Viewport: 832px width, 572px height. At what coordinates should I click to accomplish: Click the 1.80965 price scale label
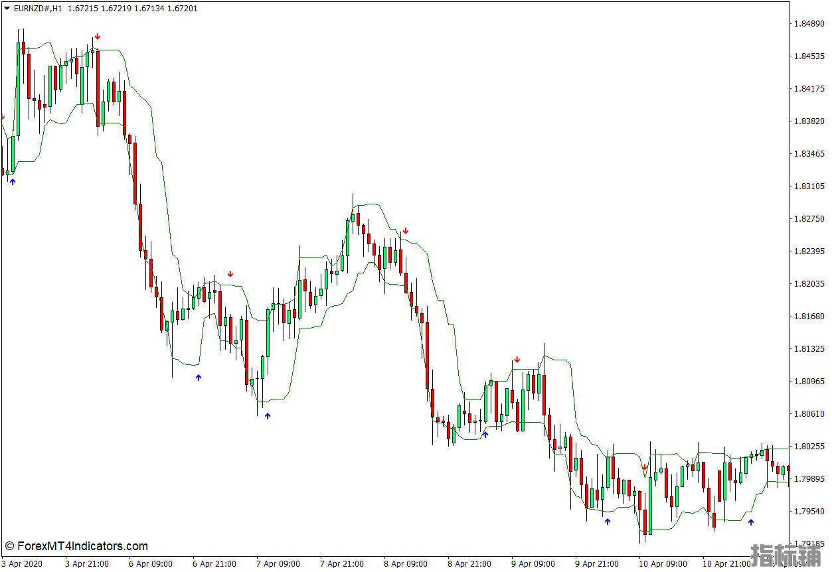[x=809, y=382]
